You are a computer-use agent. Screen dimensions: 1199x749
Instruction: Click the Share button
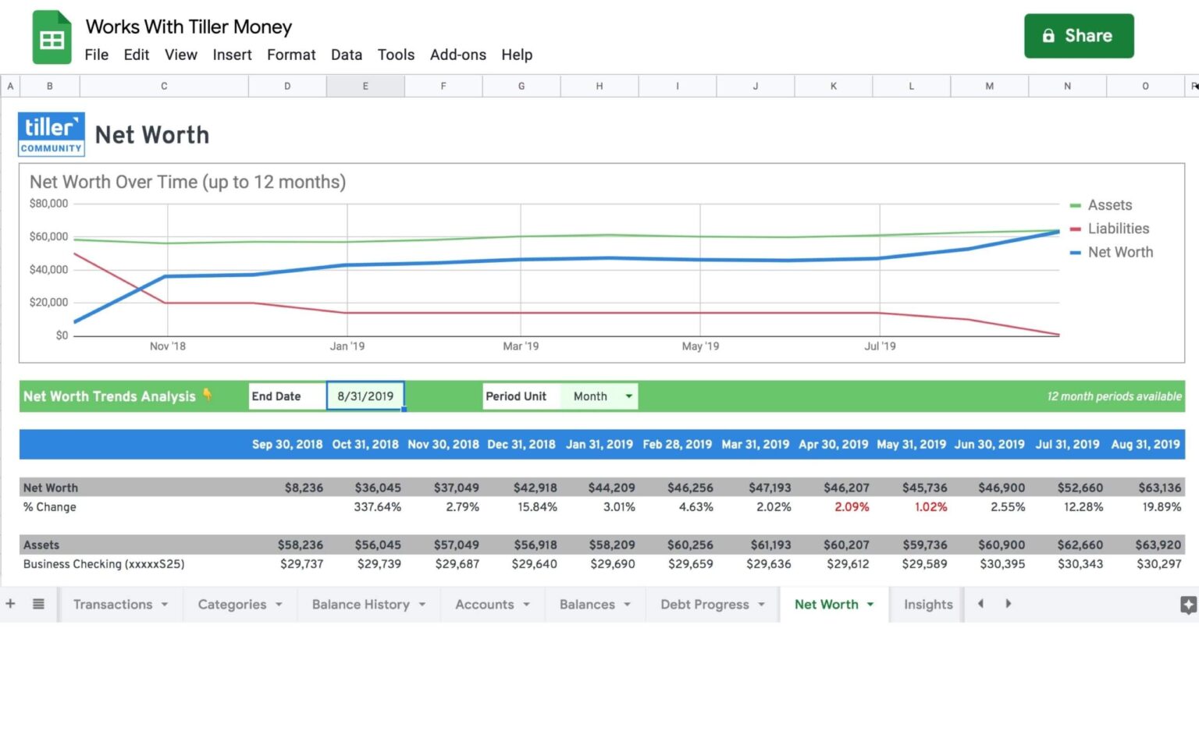pyautogui.click(x=1079, y=35)
